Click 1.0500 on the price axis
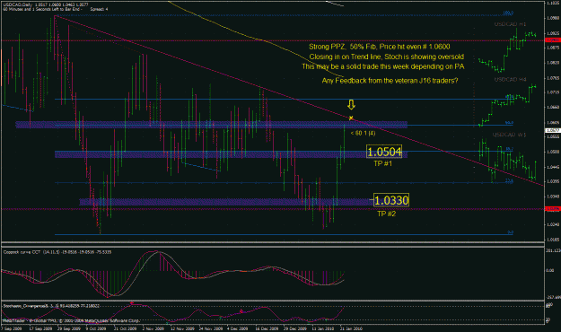The width and height of the screenshot is (561, 332). (x=553, y=152)
